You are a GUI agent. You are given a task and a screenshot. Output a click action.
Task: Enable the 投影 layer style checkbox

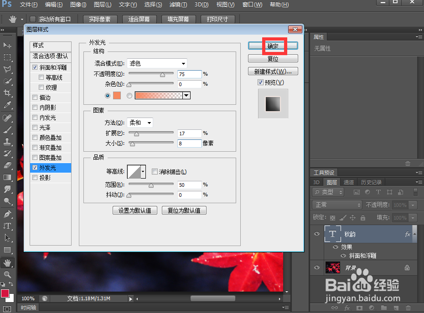(35, 178)
